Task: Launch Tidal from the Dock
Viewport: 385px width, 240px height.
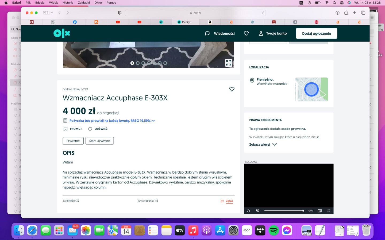Action: [260, 230]
